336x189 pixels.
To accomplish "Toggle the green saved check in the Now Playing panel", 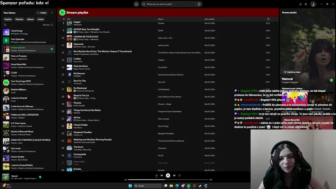I will coord(331,80).
